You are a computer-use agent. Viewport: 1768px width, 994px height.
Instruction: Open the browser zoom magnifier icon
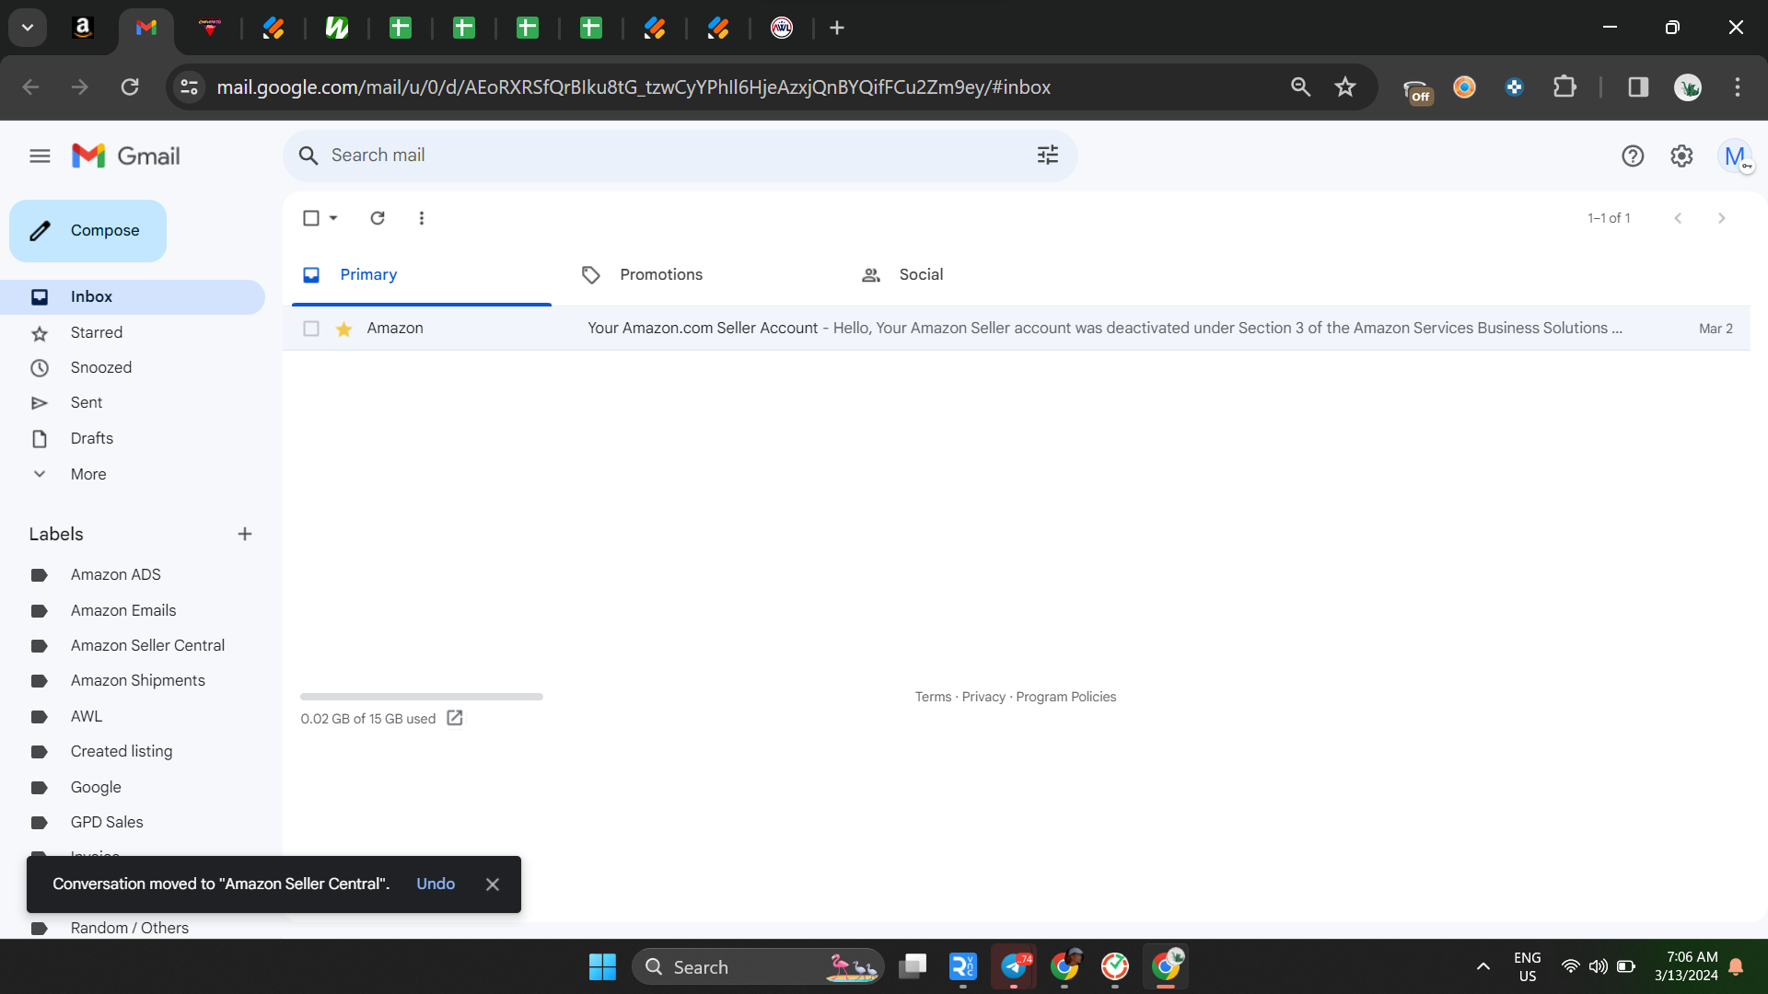pyautogui.click(x=1300, y=87)
